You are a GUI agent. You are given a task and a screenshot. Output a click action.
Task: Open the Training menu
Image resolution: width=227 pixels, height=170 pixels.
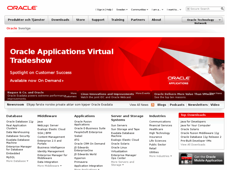[118, 20]
